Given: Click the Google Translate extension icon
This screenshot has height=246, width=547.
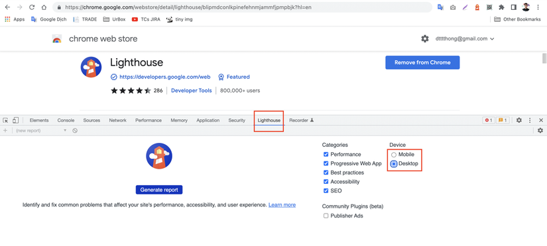Looking at the screenshot, I should pos(441,7).
